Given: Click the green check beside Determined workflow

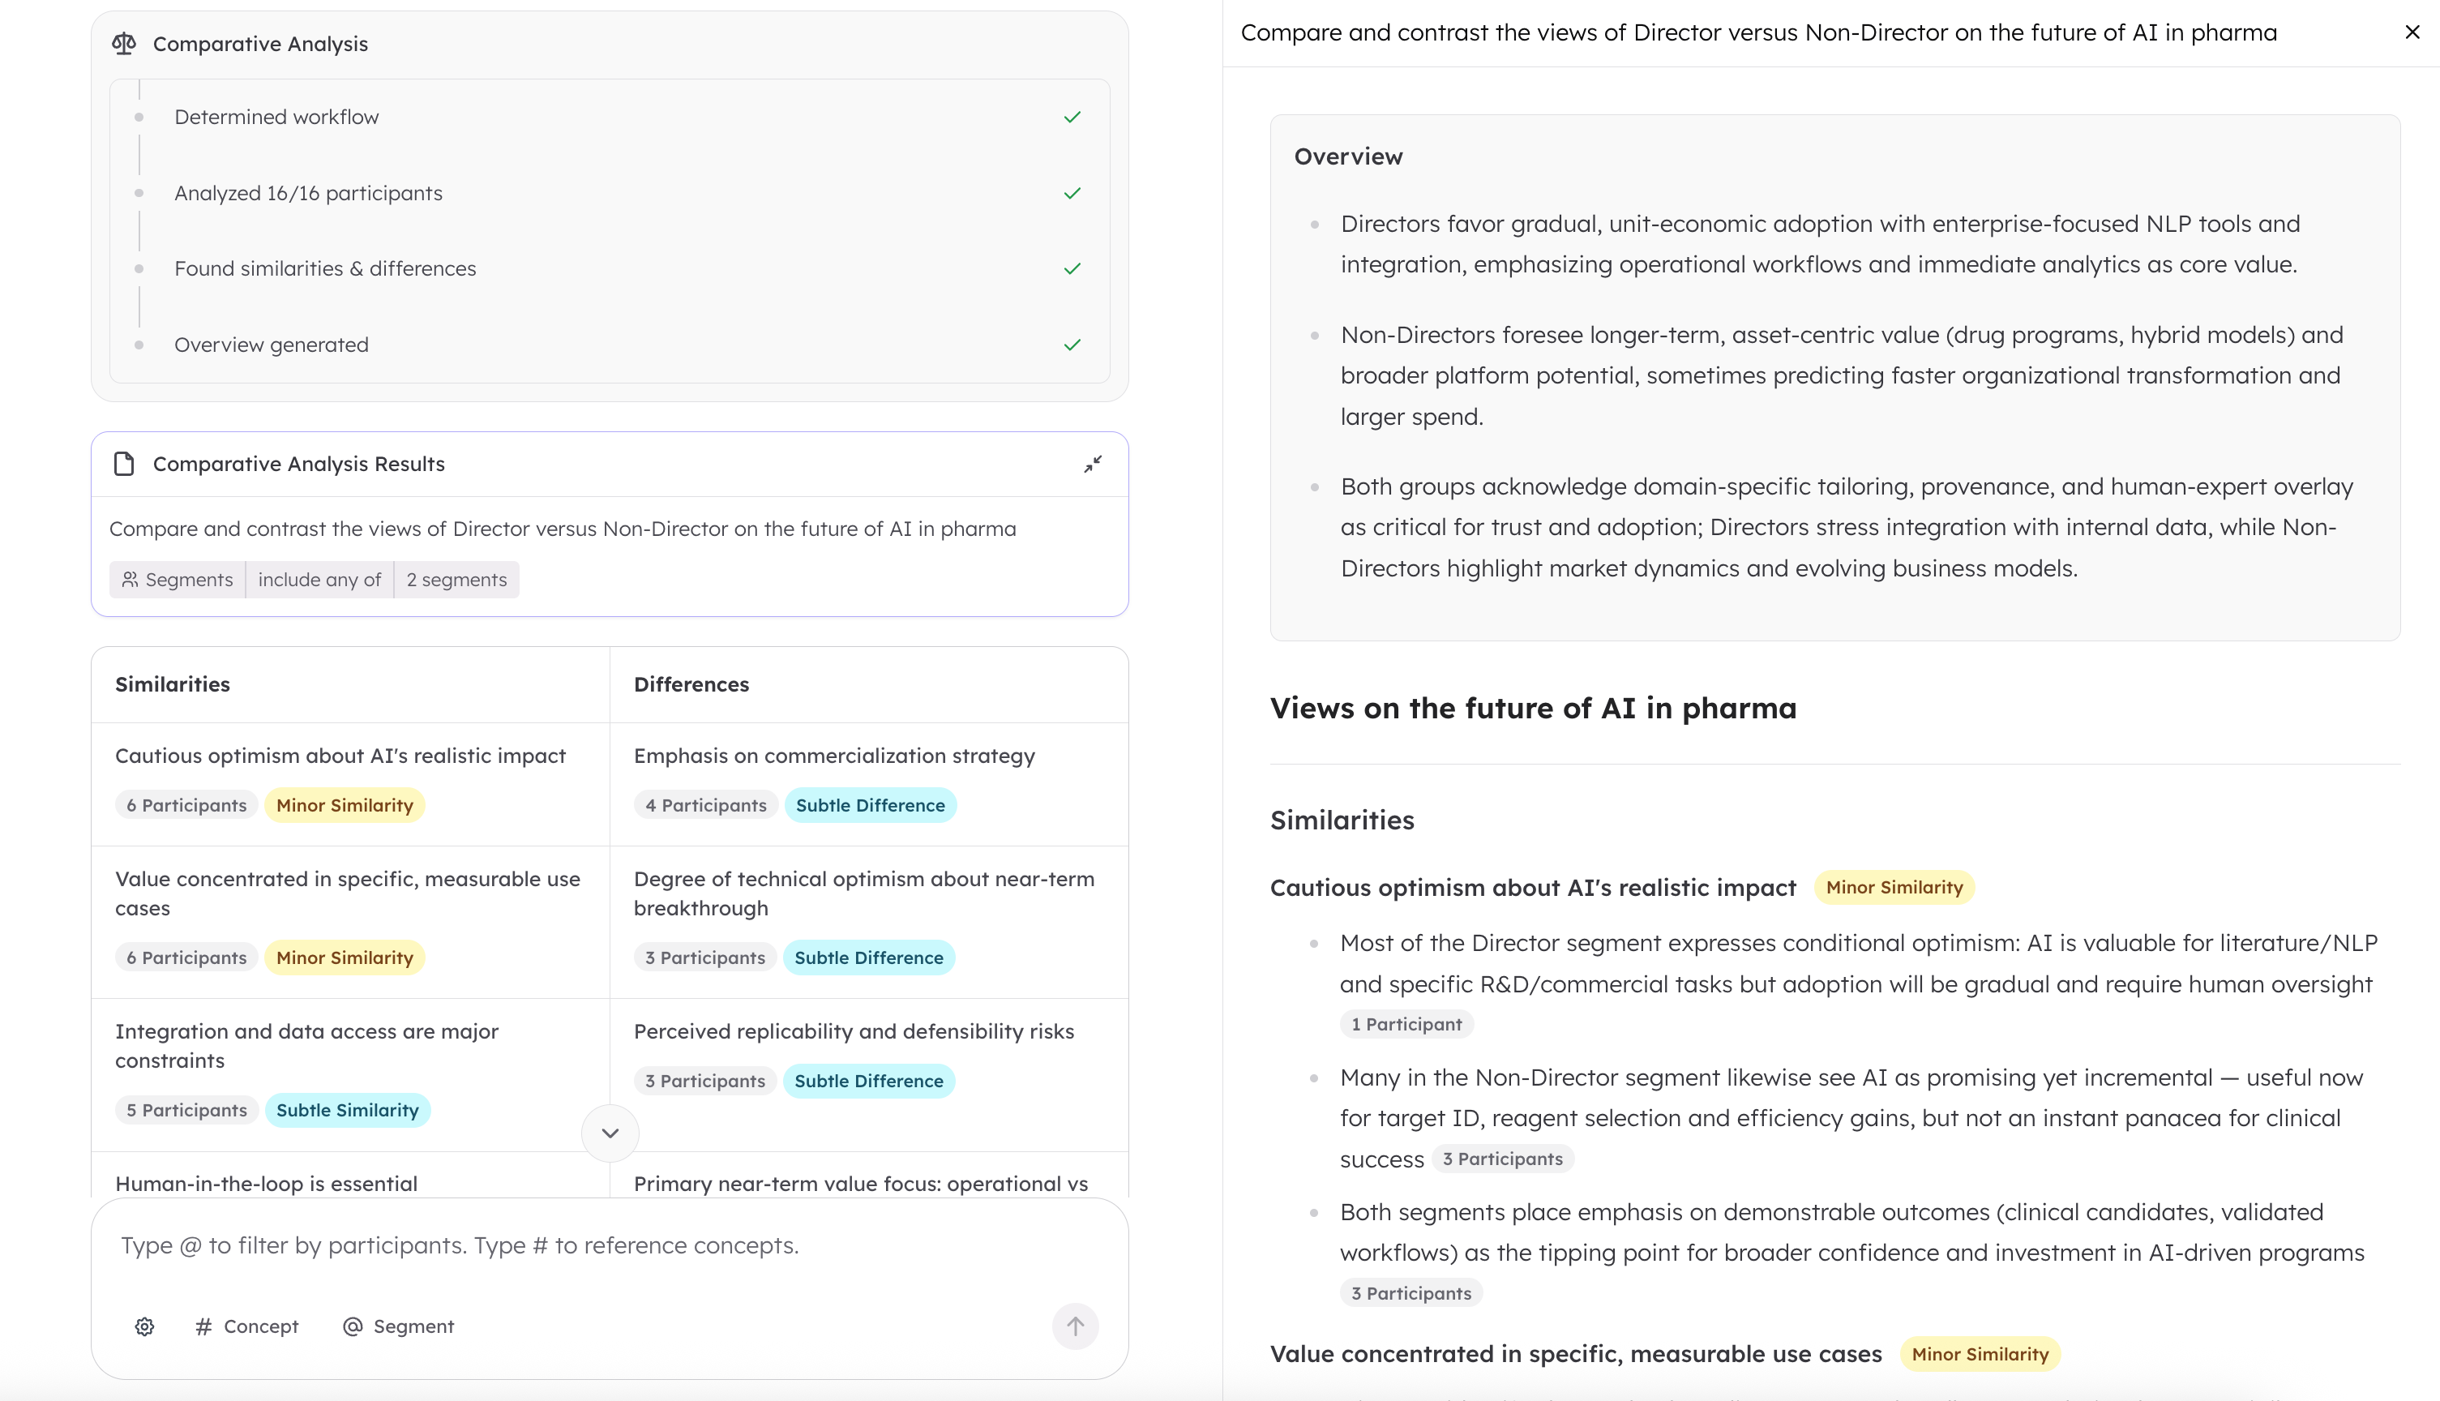Looking at the screenshot, I should click(1072, 118).
